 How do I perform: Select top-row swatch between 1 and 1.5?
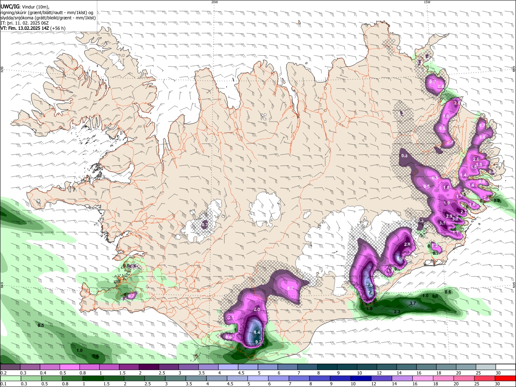coord(109,367)
